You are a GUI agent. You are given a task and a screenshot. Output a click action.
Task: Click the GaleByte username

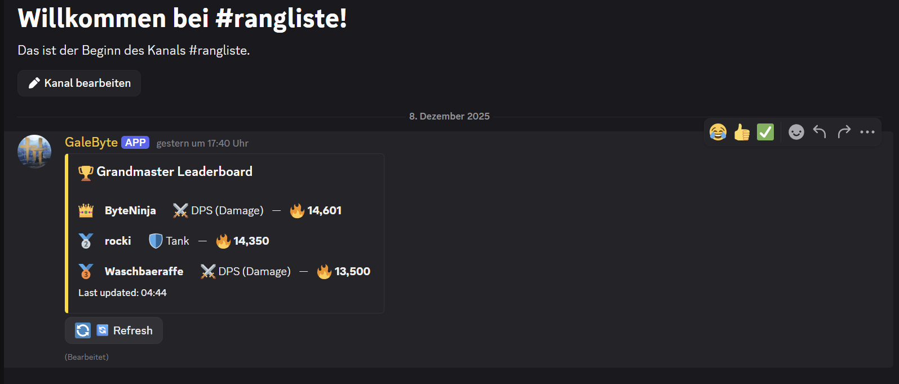click(91, 142)
